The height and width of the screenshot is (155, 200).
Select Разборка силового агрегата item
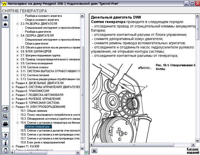click(44, 16)
